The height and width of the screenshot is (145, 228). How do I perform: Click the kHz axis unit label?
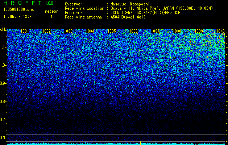pyautogui.click(x=3, y=29)
